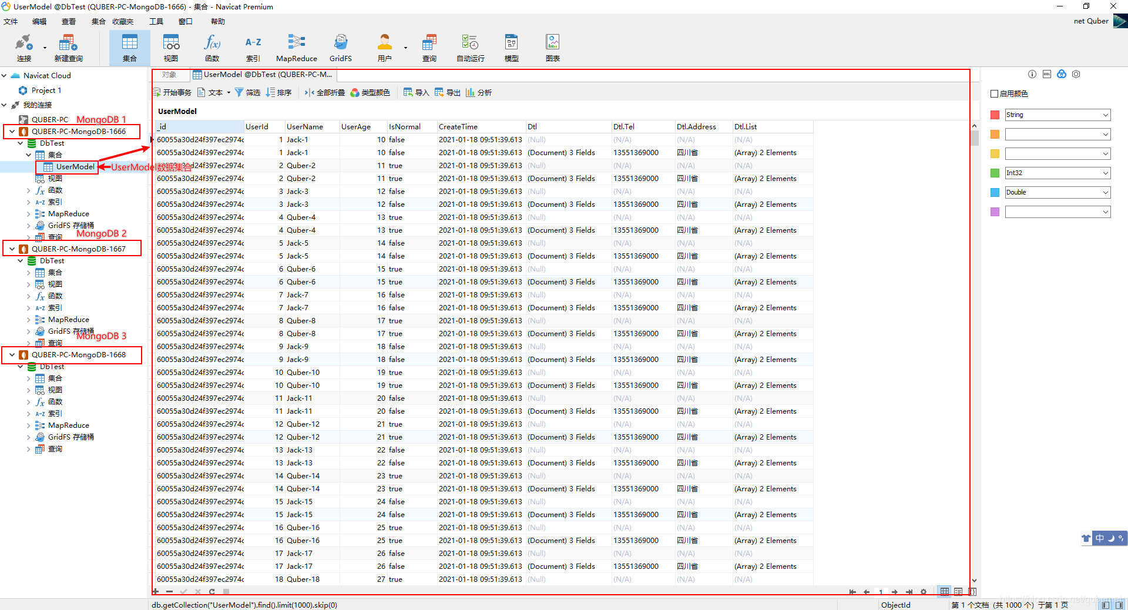
Task: Open the GridFS toolbar icon
Action: click(x=341, y=48)
